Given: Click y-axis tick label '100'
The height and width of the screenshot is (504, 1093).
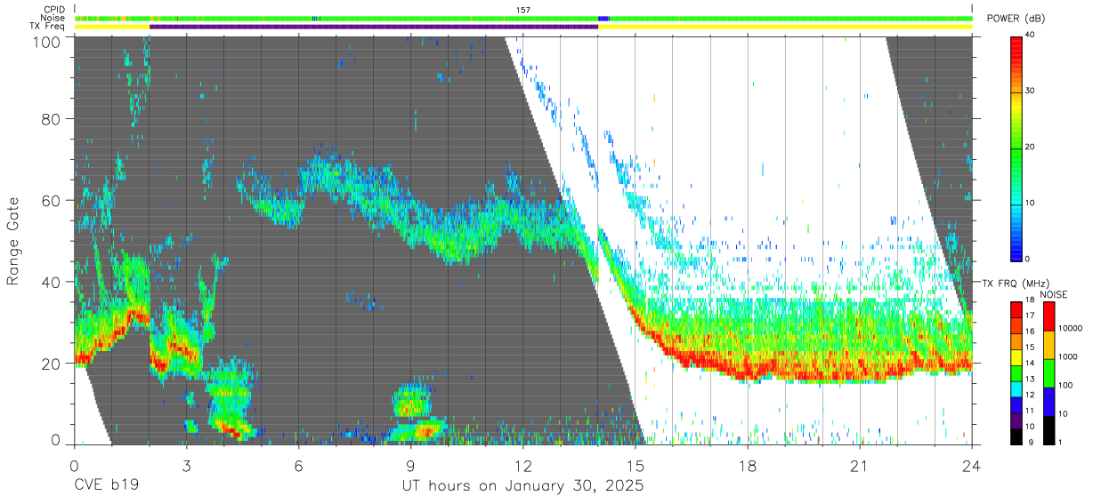Looking at the screenshot, I should coord(45,42).
